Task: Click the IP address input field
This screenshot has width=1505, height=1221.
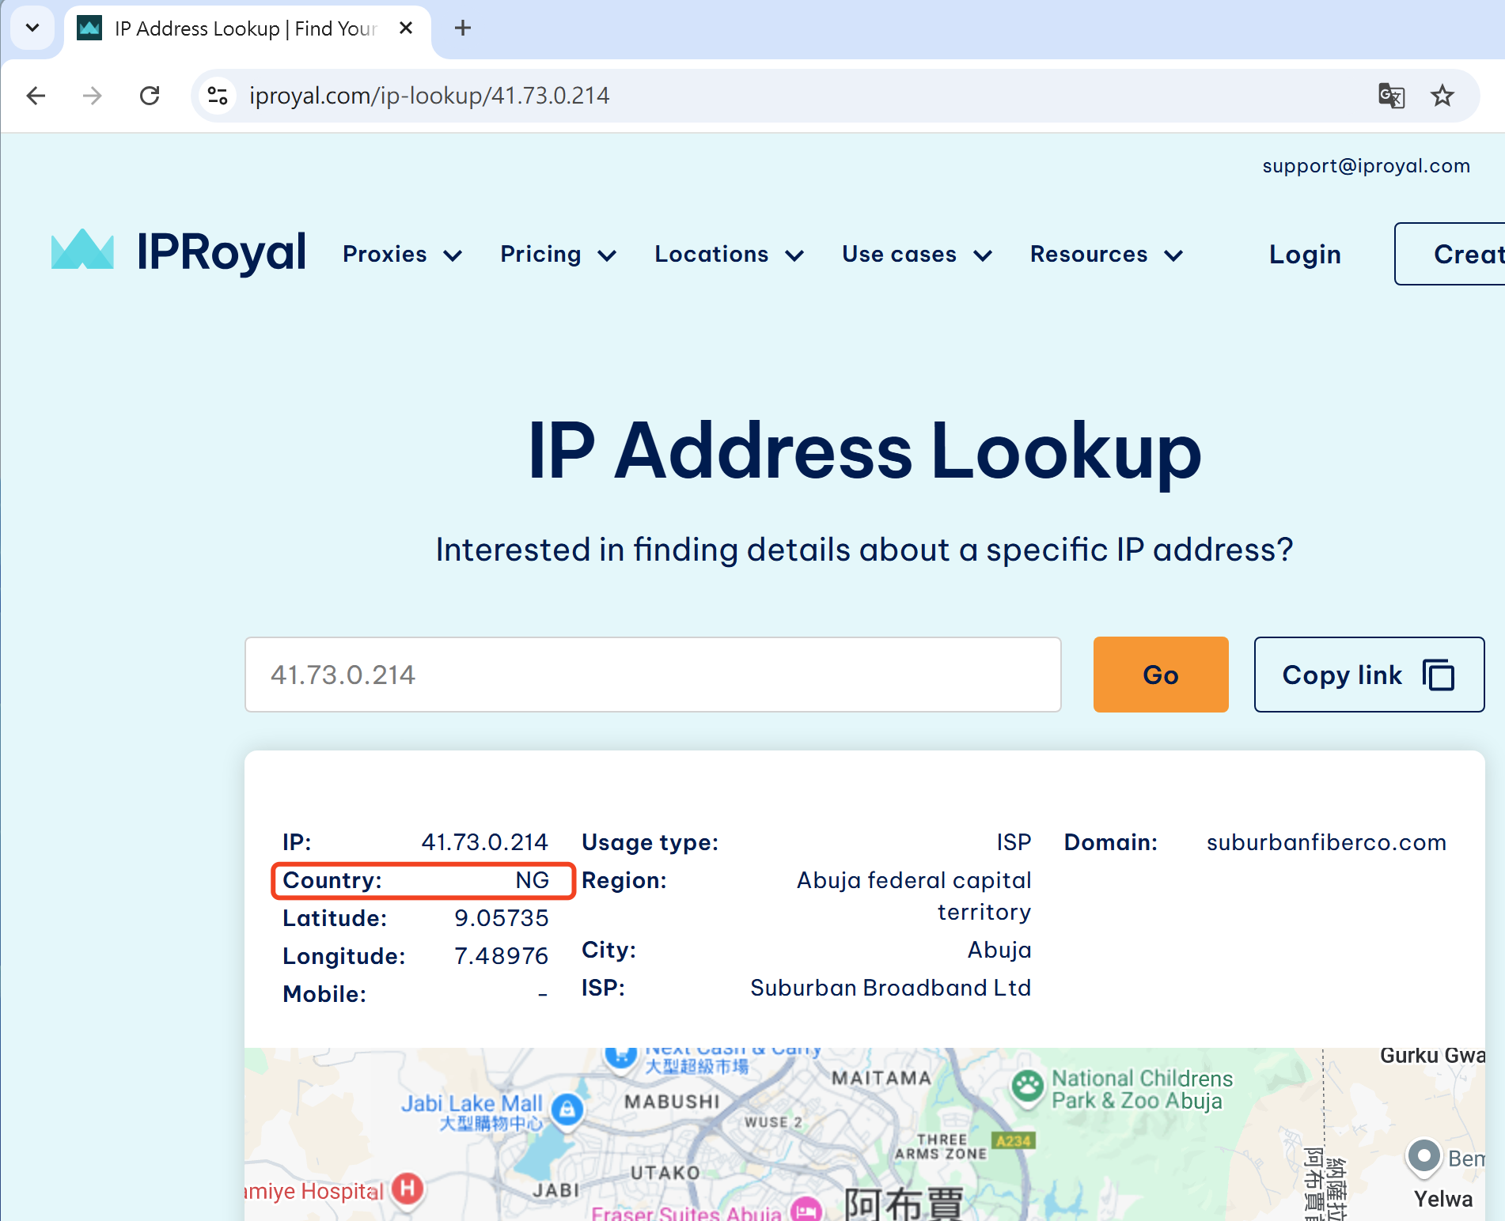Action: pyautogui.click(x=653, y=675)
